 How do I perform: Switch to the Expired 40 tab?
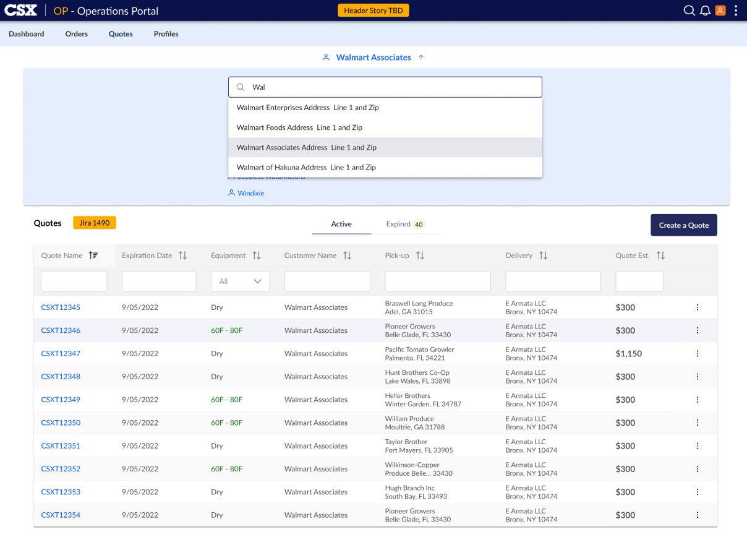pos(405,224)
